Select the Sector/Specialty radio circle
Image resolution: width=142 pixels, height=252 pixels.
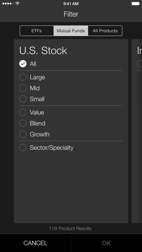tap(23, 147)
